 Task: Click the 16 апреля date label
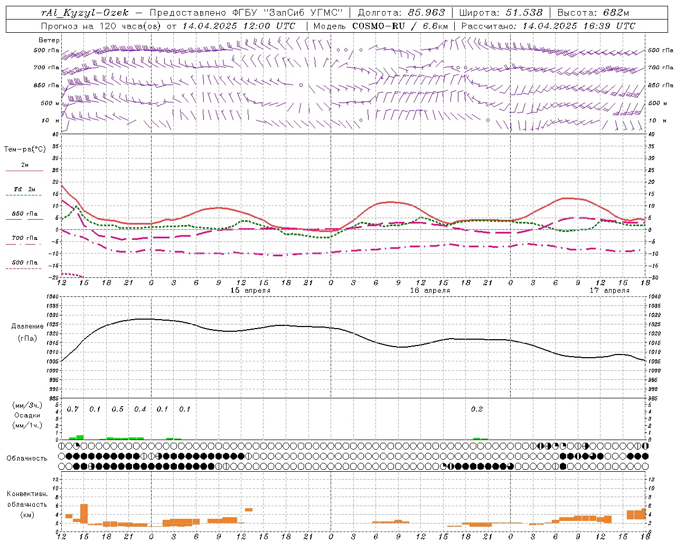(430, 291)
